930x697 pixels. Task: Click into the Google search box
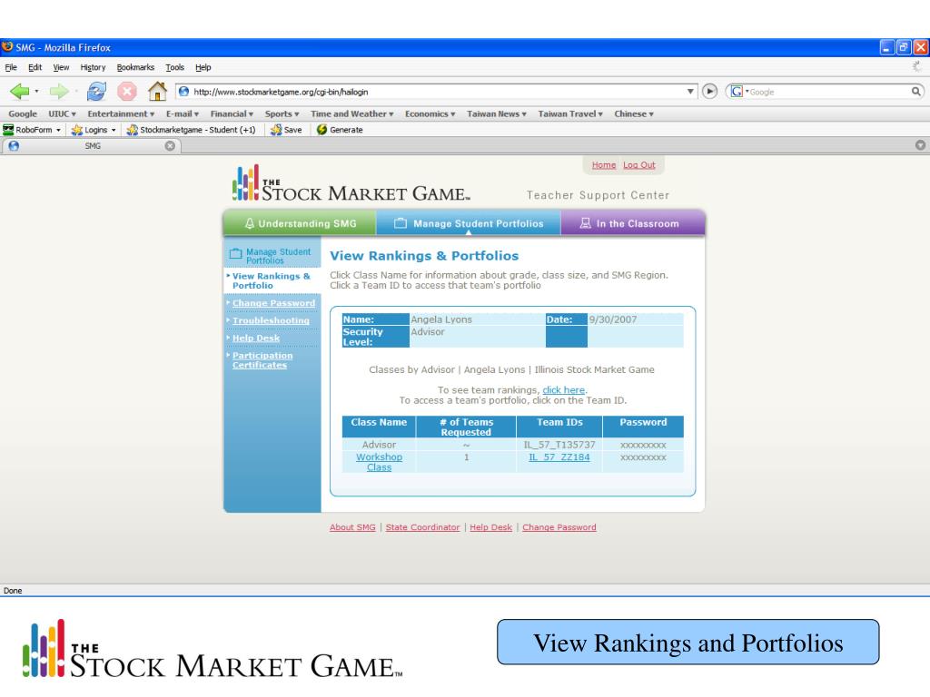click(829, 92)
